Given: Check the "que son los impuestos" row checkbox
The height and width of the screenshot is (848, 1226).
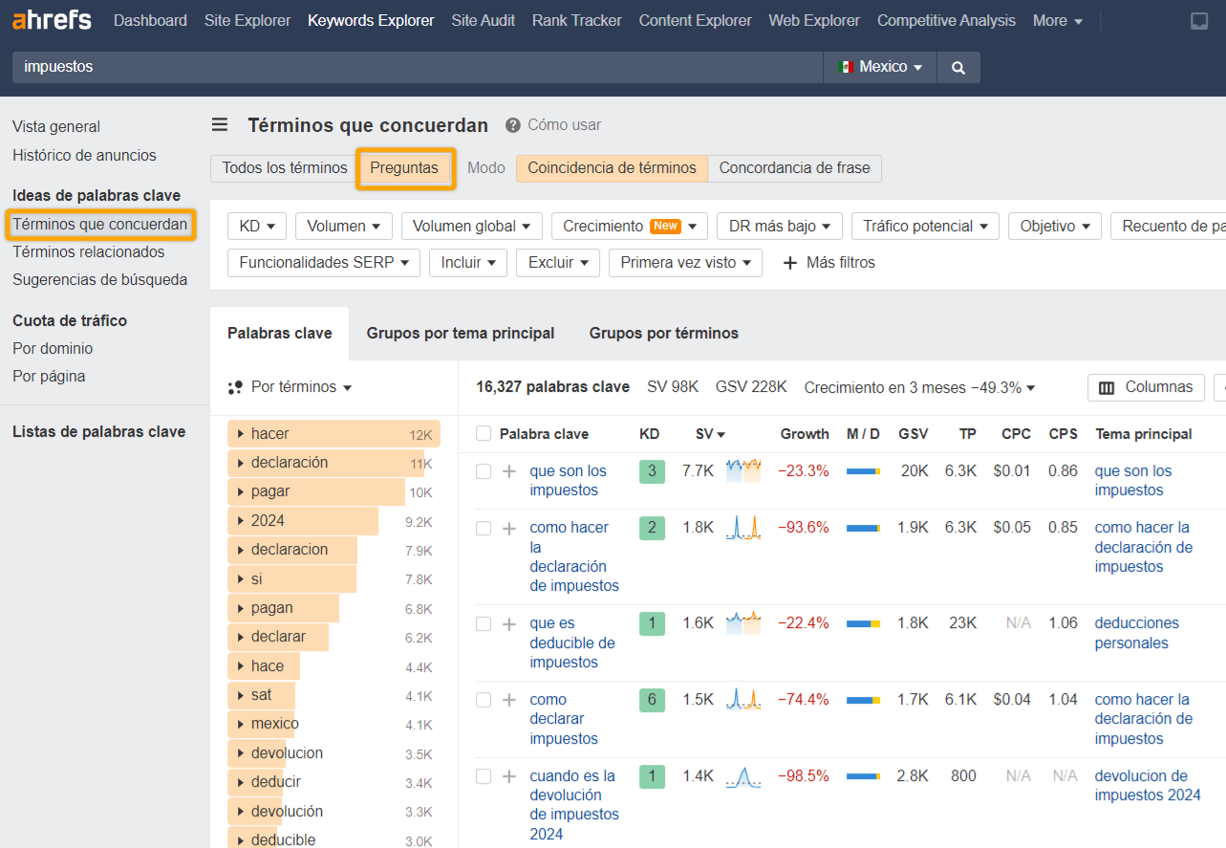Looking at the screenshot, I should click(483, 470).
